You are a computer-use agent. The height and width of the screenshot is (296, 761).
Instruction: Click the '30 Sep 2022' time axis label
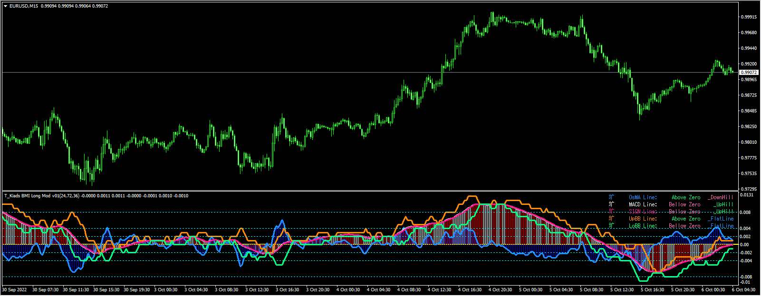coord(14,290)
